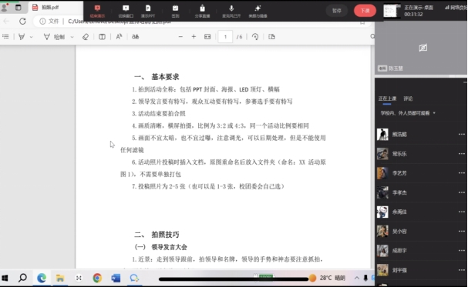The image size is (468, 287).
Task: Expand the draw tool dropdown arrow
Action: tap(72, 37)
